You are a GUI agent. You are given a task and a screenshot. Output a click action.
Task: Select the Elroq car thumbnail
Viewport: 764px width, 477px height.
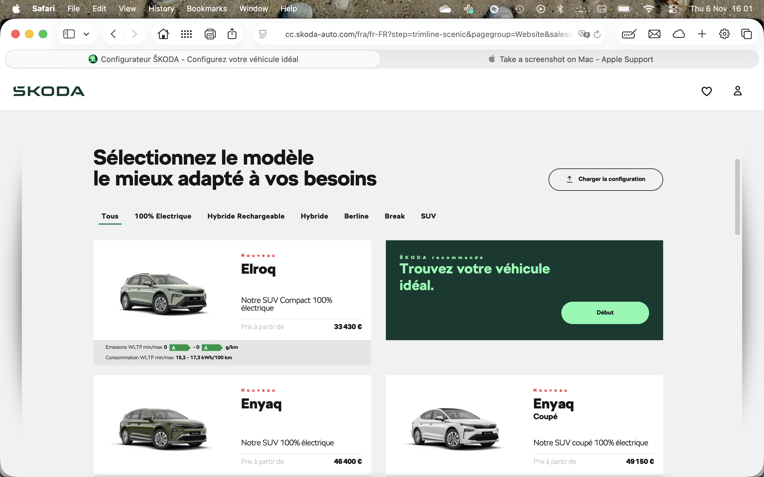pyautogui.click(x=163, y=293)
